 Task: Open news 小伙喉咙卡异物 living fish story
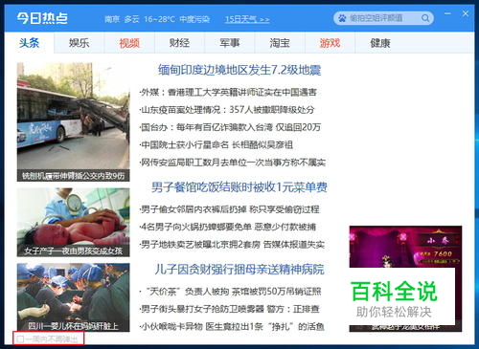(x=232, y=326)
